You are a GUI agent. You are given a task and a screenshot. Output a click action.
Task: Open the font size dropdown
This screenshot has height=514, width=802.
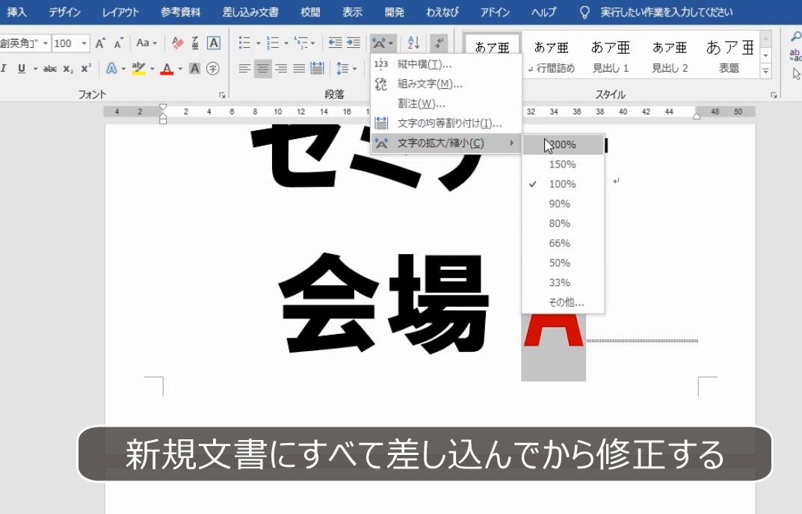84,43
